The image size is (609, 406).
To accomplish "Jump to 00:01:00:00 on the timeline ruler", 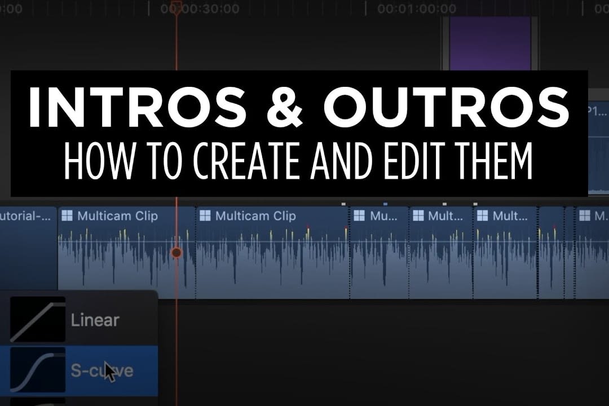I will [417, 9].
